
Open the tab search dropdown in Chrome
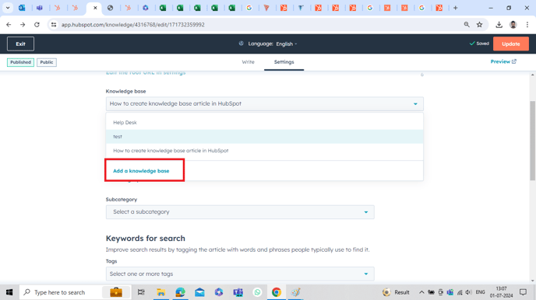8,8
